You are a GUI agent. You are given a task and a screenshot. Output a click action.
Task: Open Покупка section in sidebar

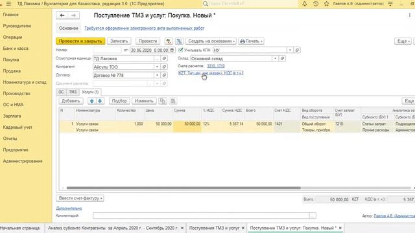(11, 60)
